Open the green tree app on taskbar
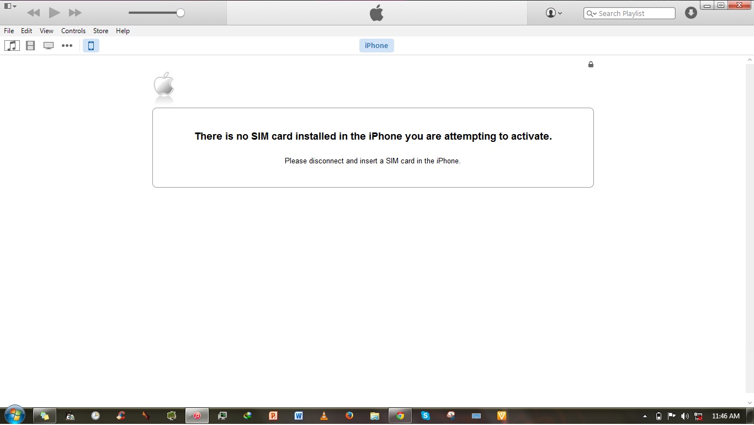 [172, 416]
